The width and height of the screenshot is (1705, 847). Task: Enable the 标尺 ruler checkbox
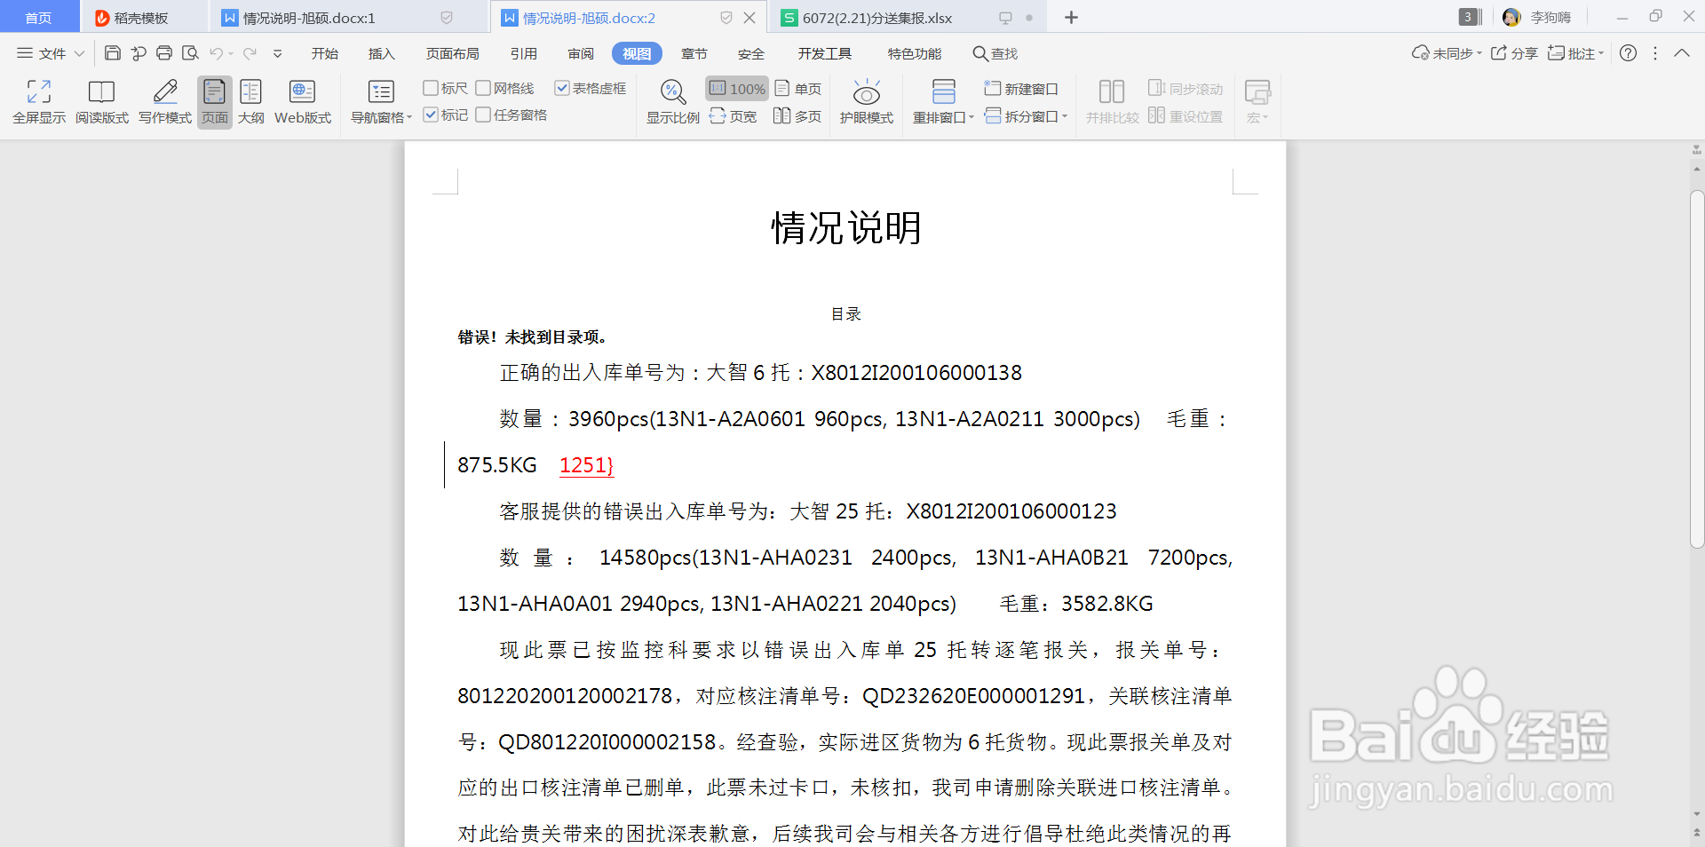432,88
